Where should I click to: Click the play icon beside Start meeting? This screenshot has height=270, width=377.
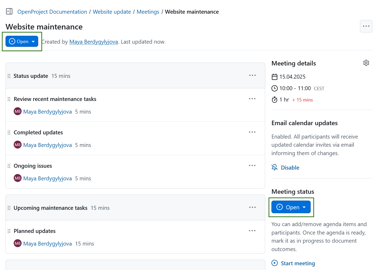[x=275, y=263]
